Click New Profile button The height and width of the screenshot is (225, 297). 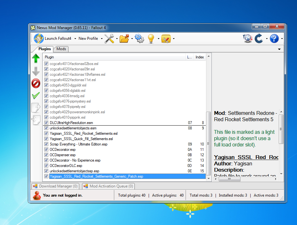(88, 38)
